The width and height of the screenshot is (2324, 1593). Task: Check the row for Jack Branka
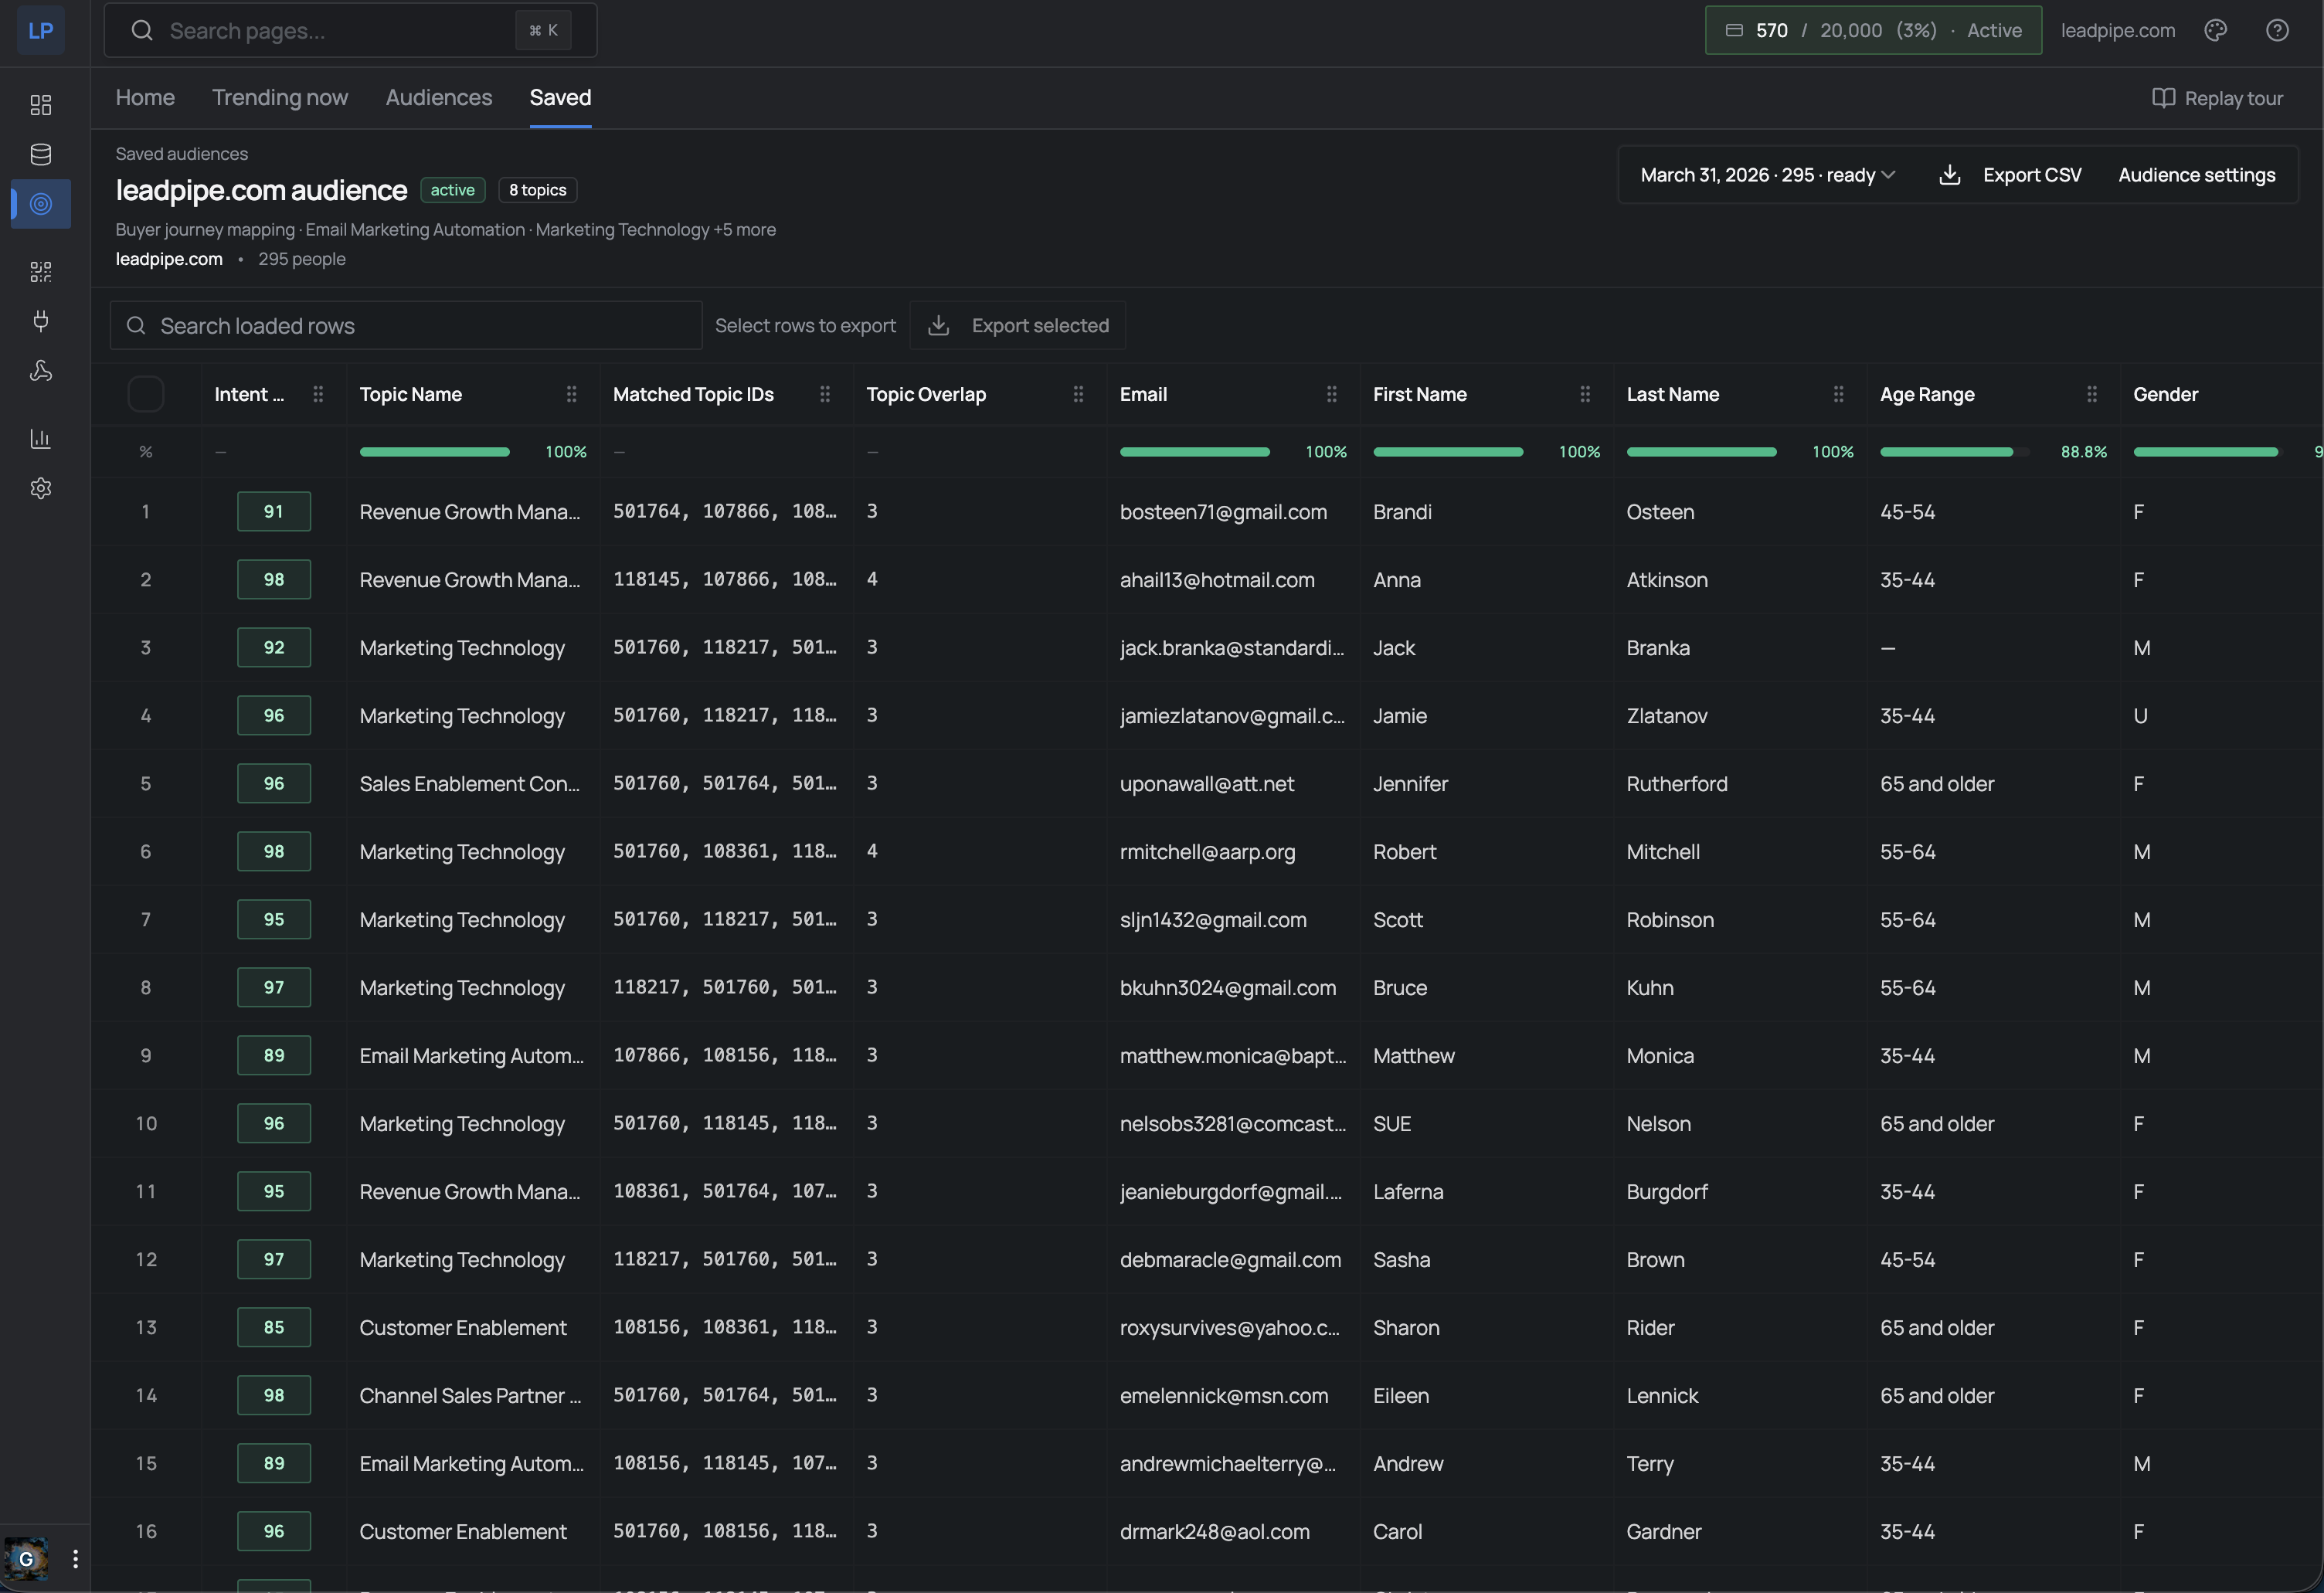coord(146,647)
